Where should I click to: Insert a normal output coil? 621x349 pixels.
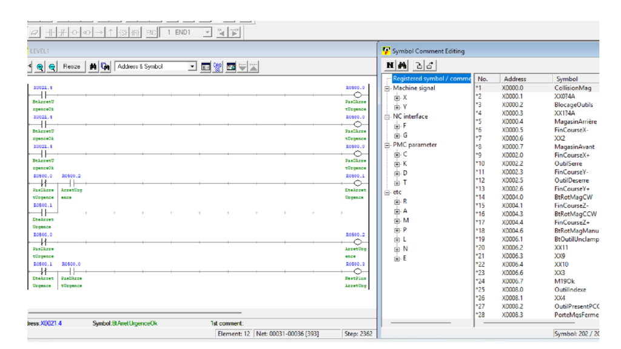(75, 33)
